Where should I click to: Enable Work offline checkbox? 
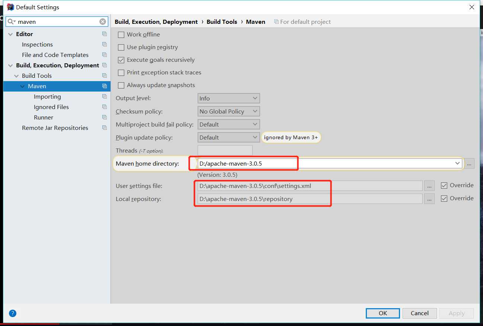(121, 35)
